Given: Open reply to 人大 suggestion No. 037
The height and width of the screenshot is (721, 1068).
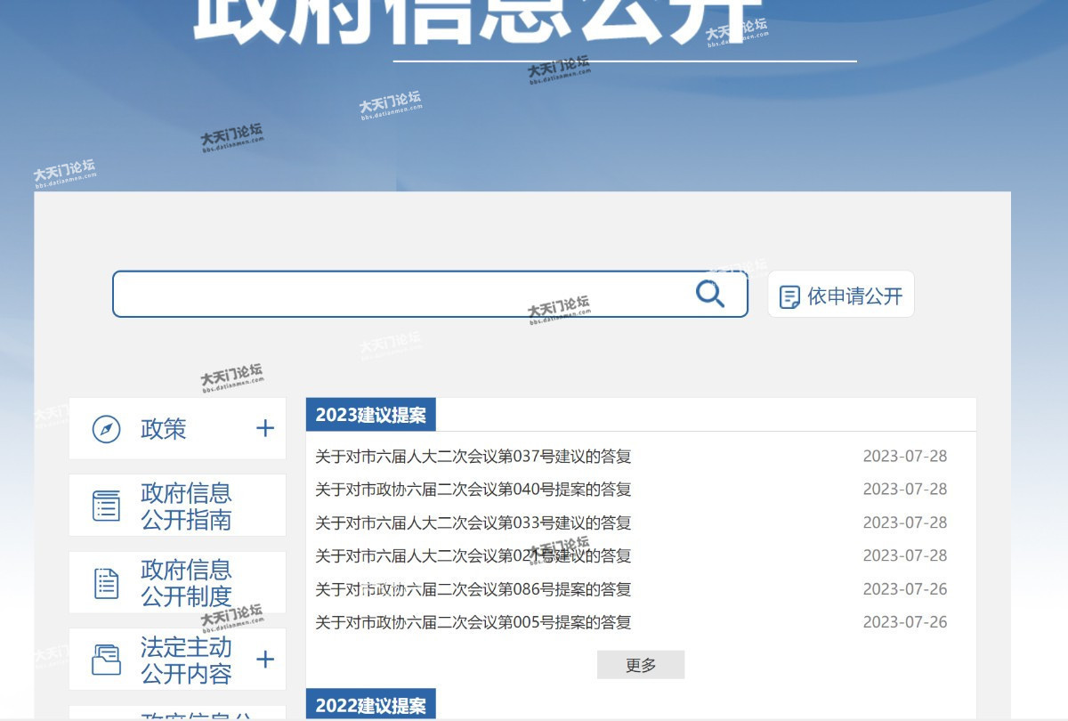Looking at the screenshot, I should (473, 457).
